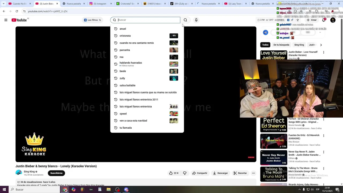
Task: Open options menu for Fuentes De Ortiz video
Action: 323,136
